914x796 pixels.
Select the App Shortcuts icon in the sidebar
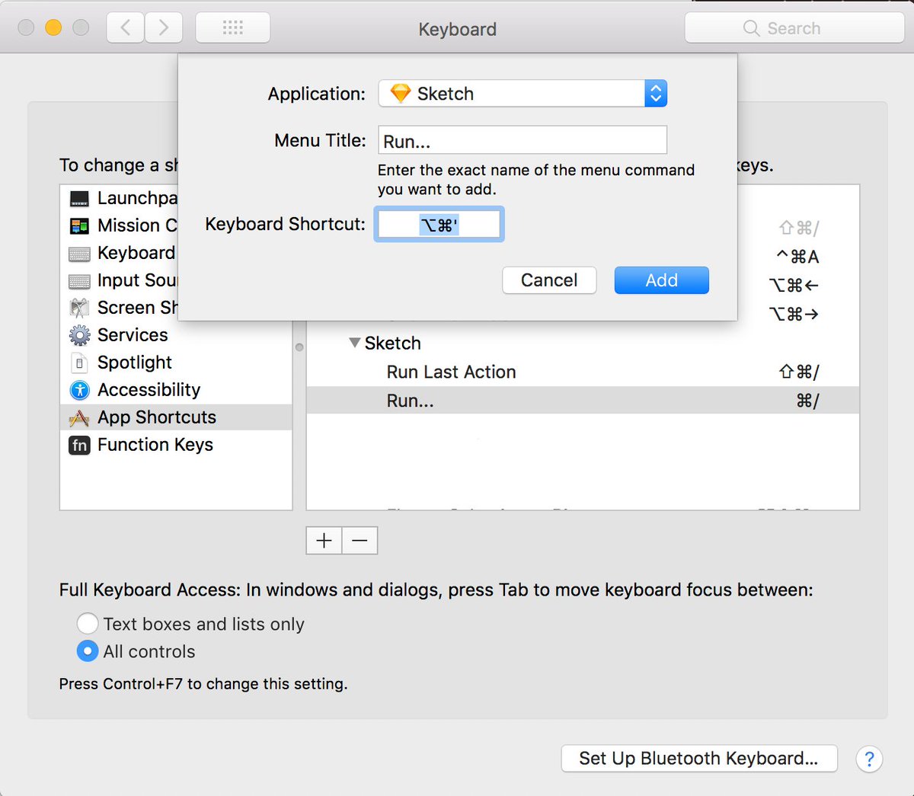(79, 417)
